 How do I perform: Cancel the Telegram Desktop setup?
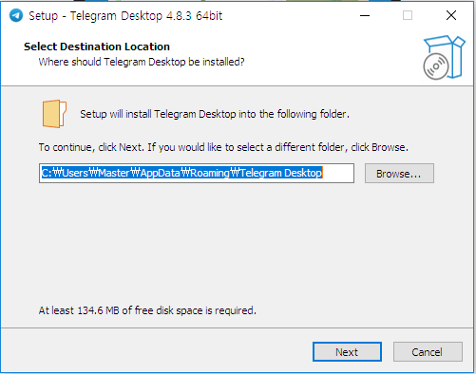point(428,351)
